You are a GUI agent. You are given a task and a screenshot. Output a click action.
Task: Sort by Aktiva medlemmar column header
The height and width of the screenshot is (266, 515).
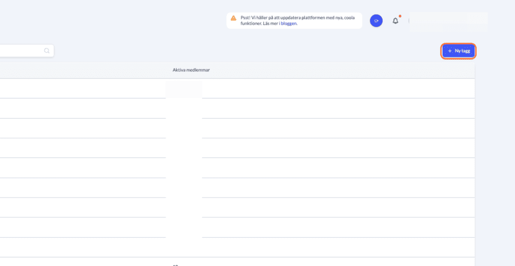coord(191,70)
